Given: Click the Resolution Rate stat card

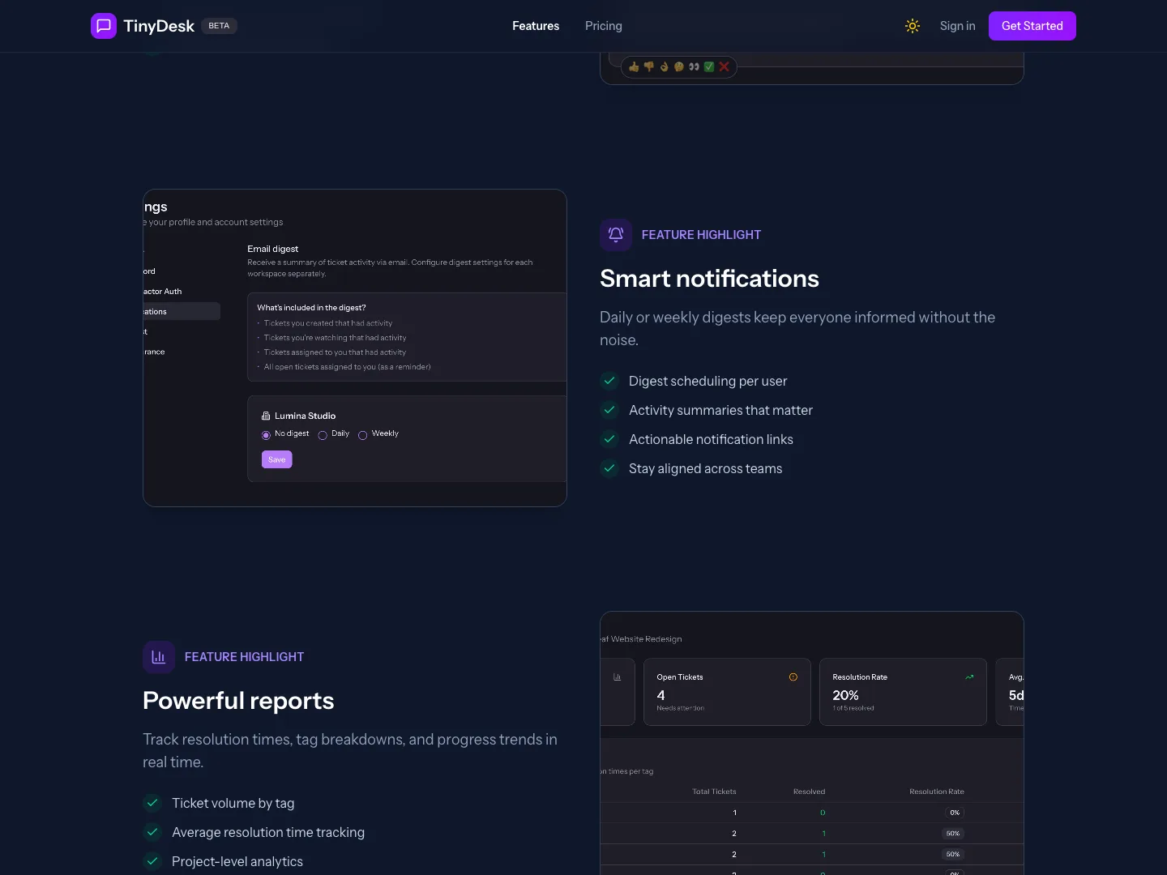Looking at the screenshot, I should [x=903, y=692].
